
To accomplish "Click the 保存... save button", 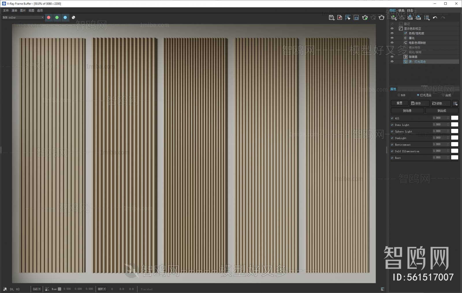I will [x=419, y=103].
